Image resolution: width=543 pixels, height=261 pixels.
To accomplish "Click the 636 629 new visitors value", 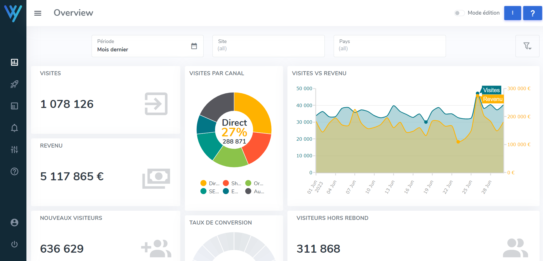I will (62, 249).
